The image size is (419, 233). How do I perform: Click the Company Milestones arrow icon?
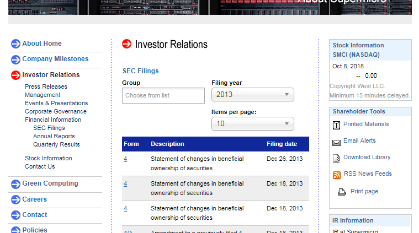pyautogui.click(x=15, y=59)
